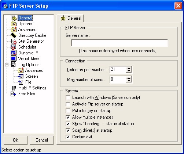Focus the Server name text field

point(119,43)
